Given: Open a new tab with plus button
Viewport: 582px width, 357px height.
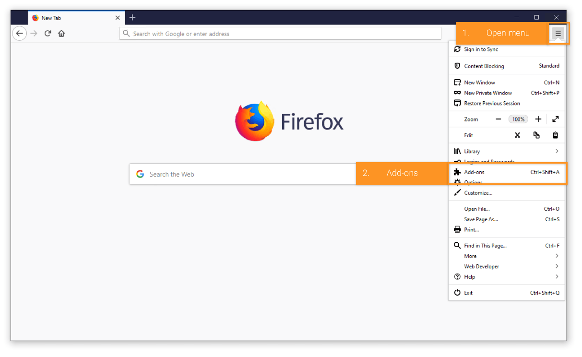Looking at the screenshot, I should point(132,18).
